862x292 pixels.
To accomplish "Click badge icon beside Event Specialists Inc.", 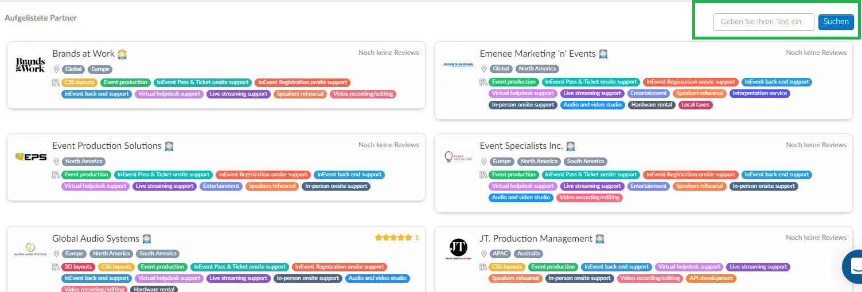I will tap(570, 147).
